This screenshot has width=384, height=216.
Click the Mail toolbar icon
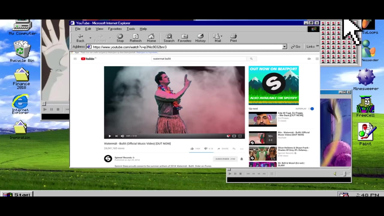point(217,38)
